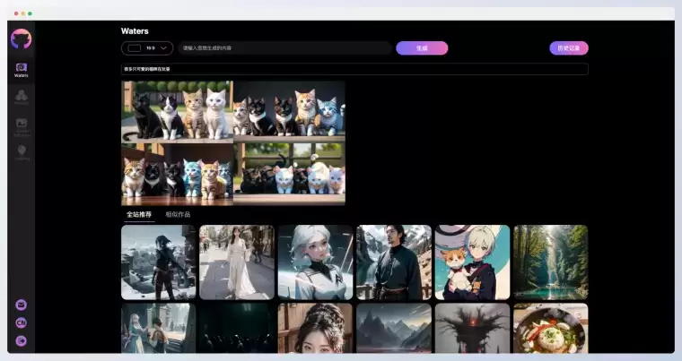This screenshot has height=361, width=682.
Task: Open the dark spiky tree creature thumbnail
Action: [472, 329]
